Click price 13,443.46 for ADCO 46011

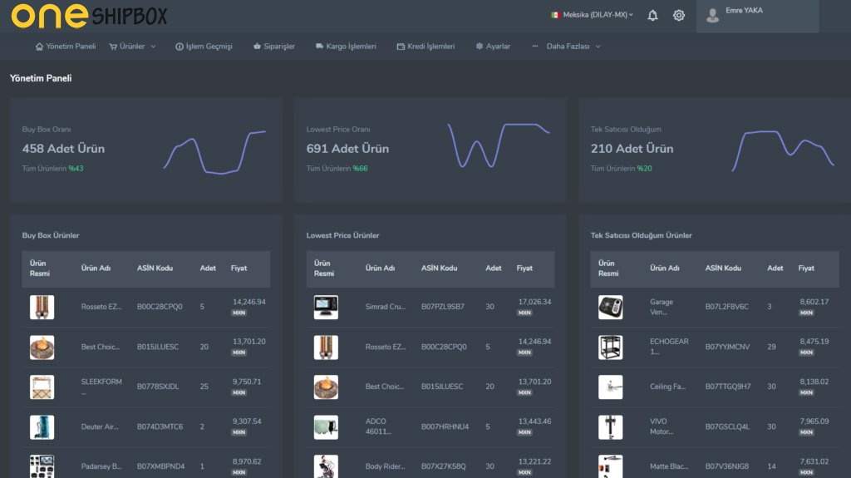tap(534, 421)
